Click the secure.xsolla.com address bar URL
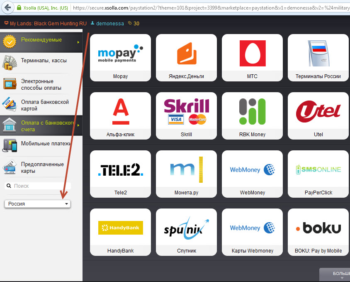 click(211, 8)
